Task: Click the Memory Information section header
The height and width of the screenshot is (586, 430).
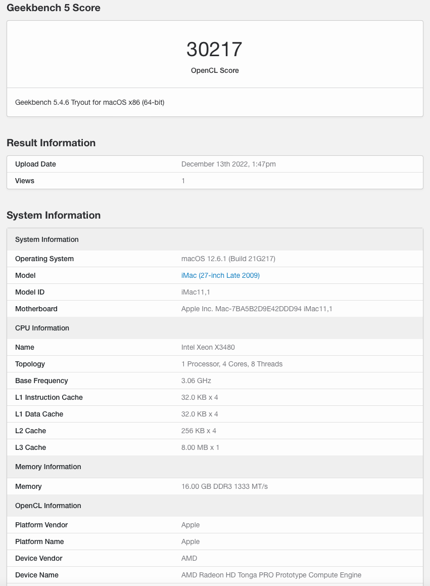Action: 215,467
